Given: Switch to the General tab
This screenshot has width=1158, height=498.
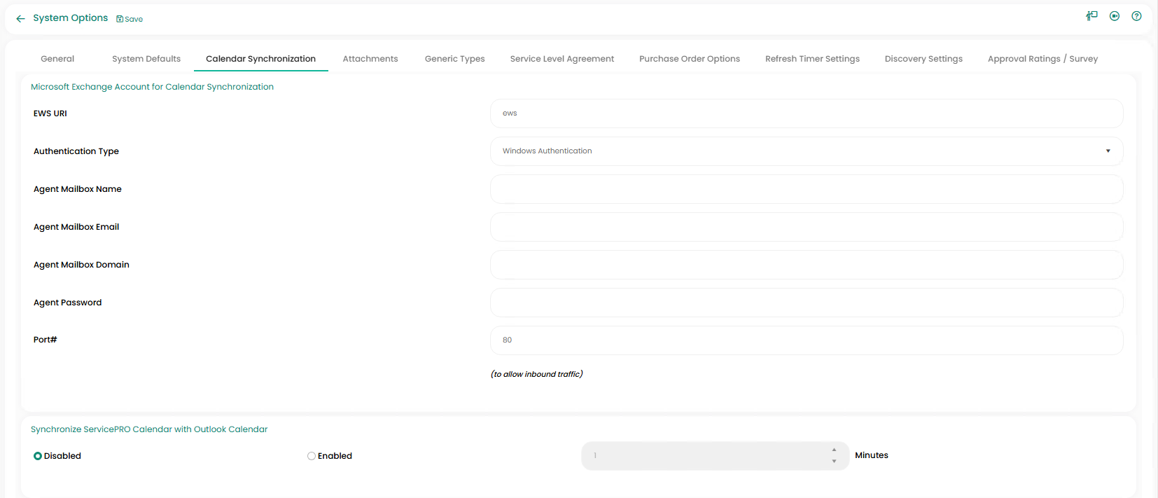Looking at the screenshot, I should point(57,59).
